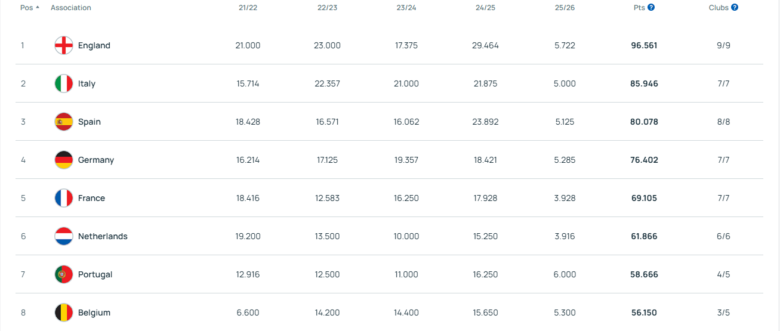This screenshot has height=331, width=780.
Task: Select the 24/25 season column header
Action: tap(485, 8)
